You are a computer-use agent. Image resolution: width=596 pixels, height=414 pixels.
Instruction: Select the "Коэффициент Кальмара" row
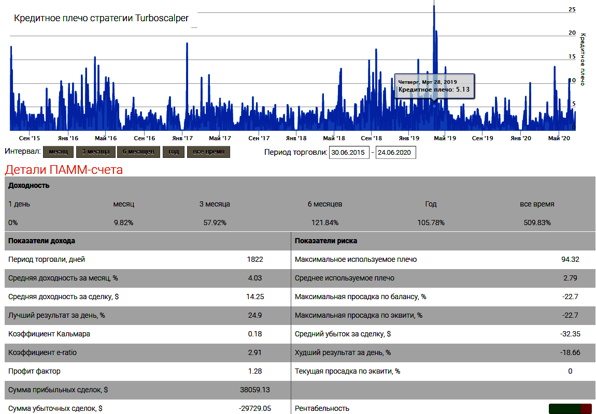point(49,334)
